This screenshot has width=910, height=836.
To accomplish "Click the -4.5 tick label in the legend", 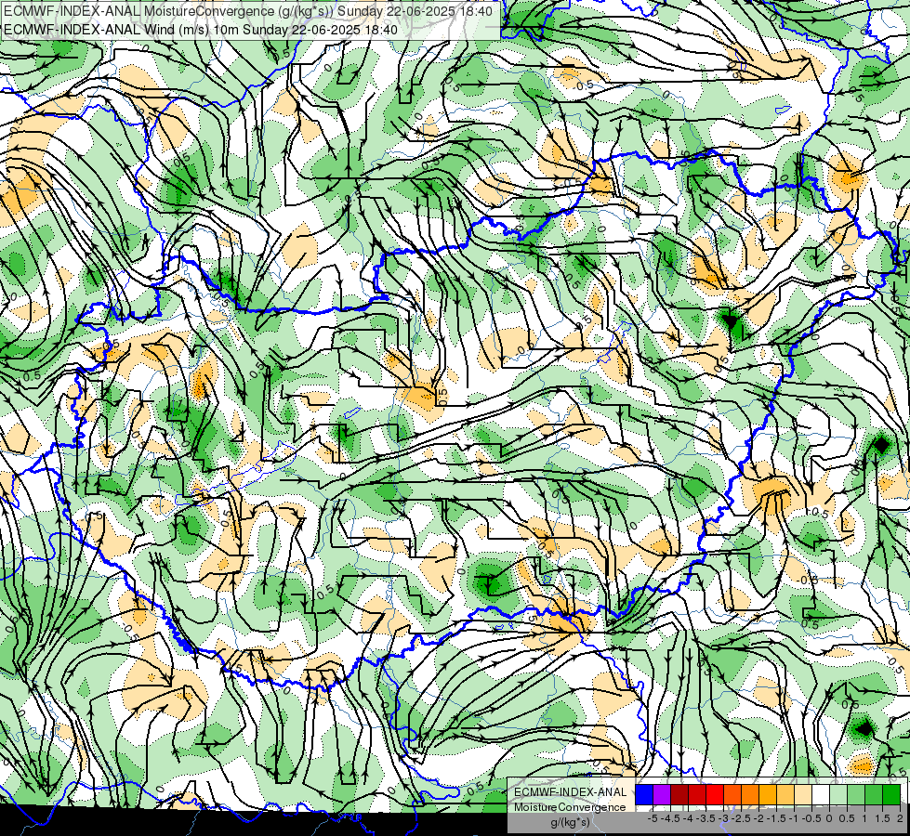I will coord(671,818).
